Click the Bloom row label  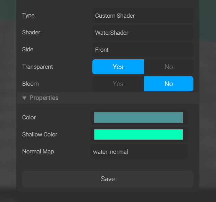[x=30, y=84]
